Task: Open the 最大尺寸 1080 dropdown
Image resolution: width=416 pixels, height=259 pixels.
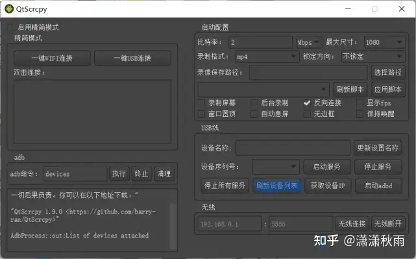Action: (384, 42)
